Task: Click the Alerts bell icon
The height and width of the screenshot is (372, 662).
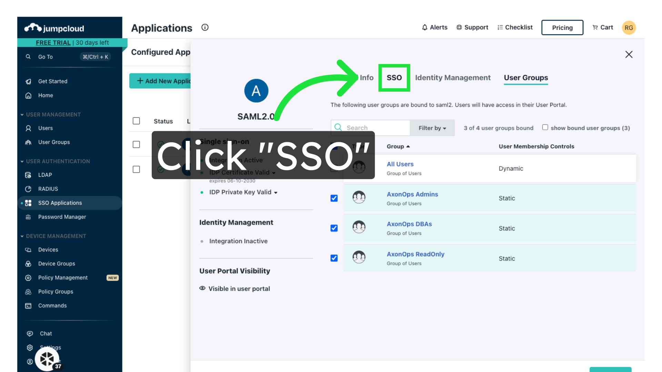Action: tap(424, 28)
